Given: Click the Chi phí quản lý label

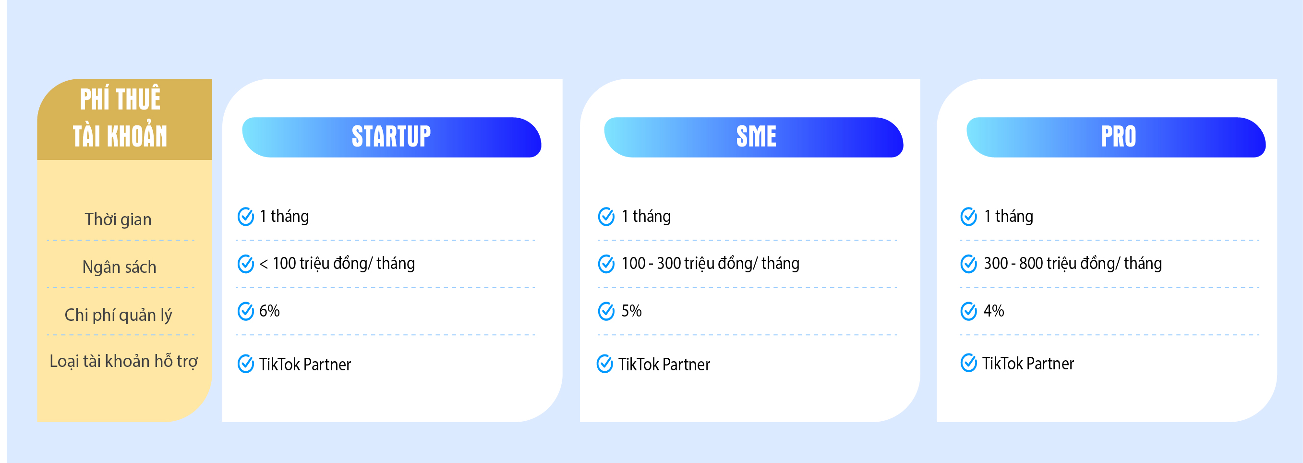Looking at the screenshot, I should pyautogui.click(x=119, y=315).
